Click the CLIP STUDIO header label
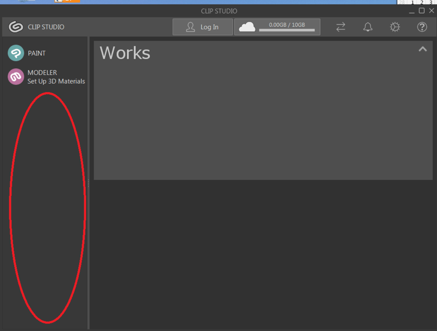This screenshot has width=437, height=331. tap(46, 27)
